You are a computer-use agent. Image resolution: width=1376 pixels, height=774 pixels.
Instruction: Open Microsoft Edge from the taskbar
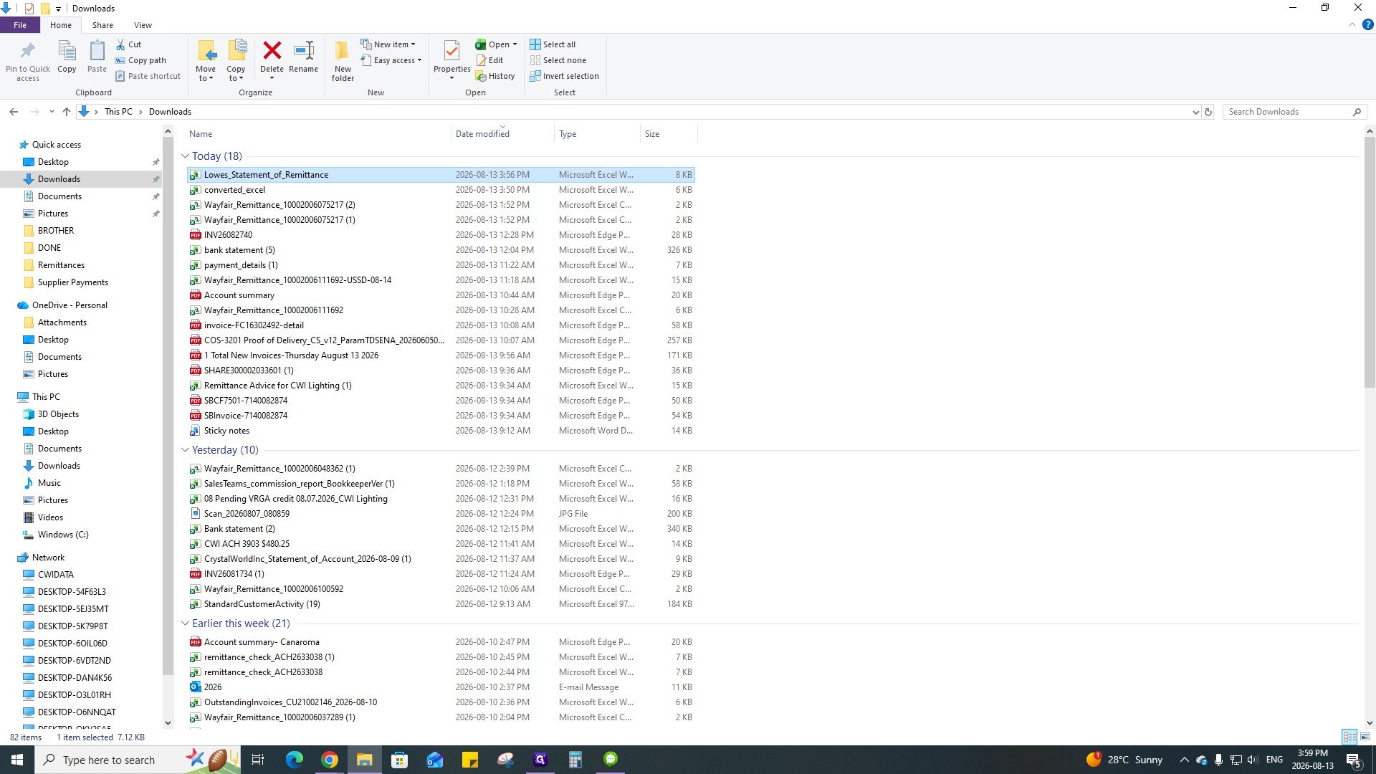pyautogui.click(x=295, y=760)
